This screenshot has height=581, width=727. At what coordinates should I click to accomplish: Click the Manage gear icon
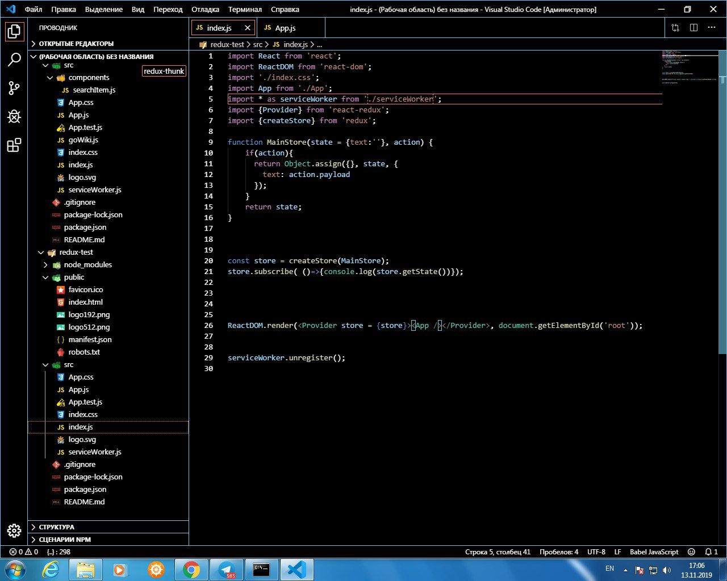14,531
